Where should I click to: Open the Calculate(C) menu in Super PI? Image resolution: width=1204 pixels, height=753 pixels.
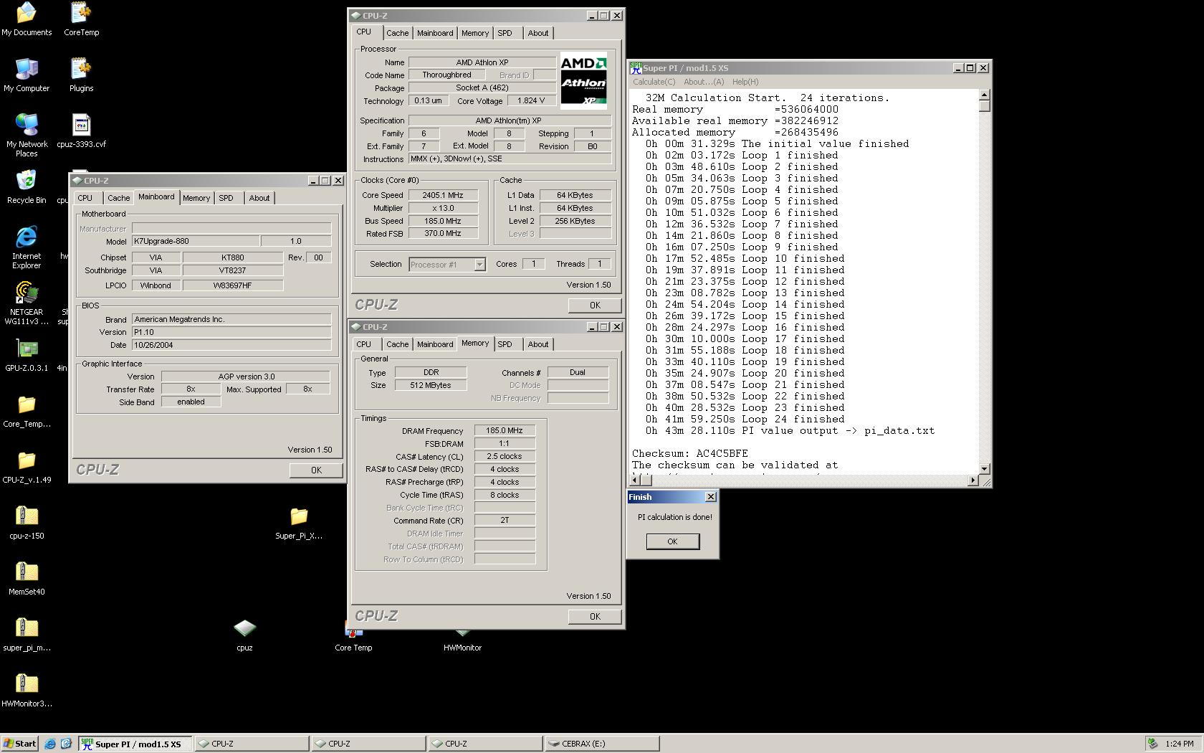pos(654,82)
